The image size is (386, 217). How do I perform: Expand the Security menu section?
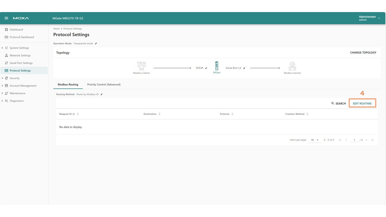(2, 78)
